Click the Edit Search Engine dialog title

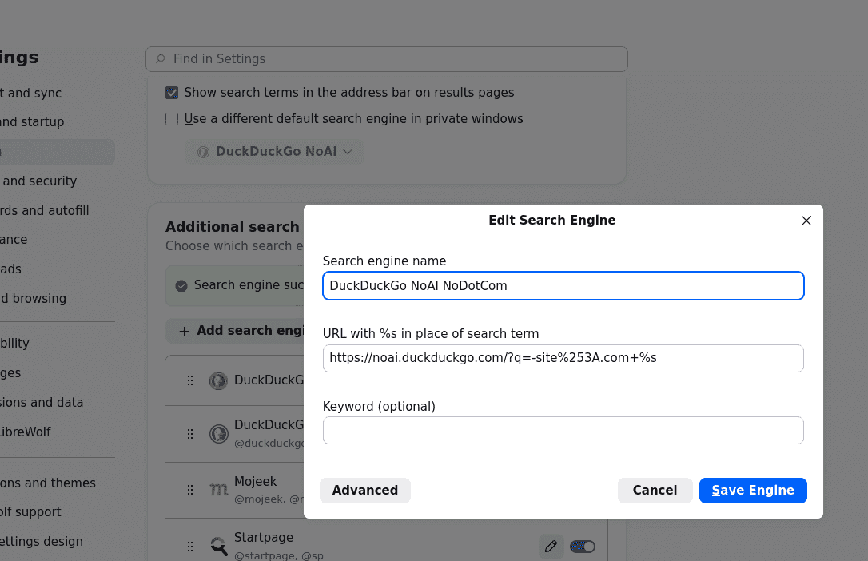(x=552, y=221)
